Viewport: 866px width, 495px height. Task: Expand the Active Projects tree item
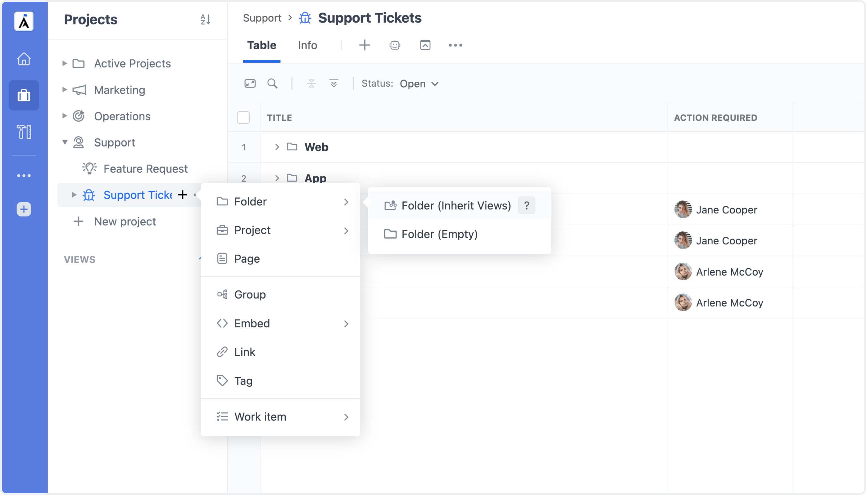(x=64, y=63)
